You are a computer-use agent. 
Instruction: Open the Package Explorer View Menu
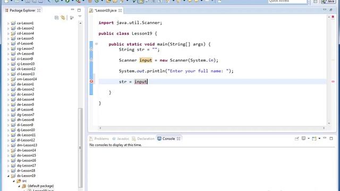(80, 16)
